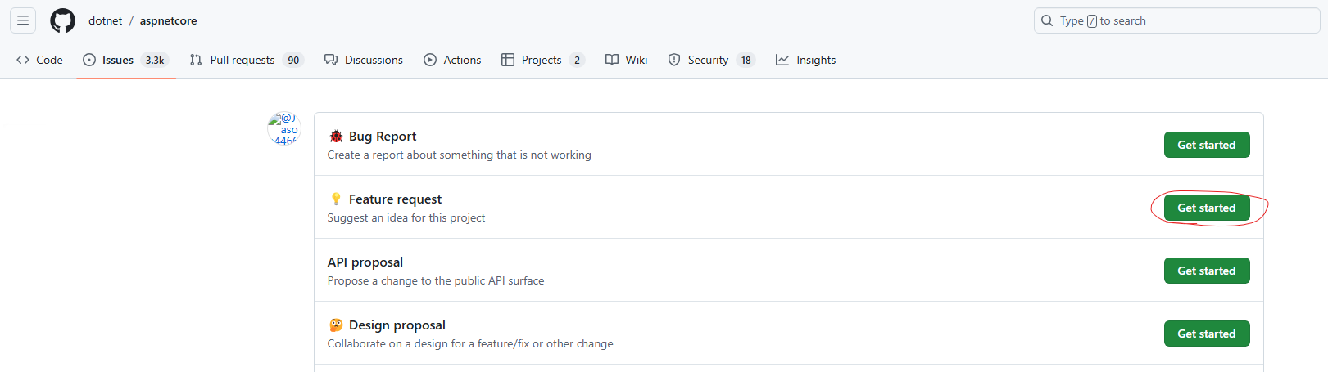Image resolution: width=1328 pixels, height=372 pixels.
Task: Click the GitHub Octocat logo
Action: pos(62,20)
